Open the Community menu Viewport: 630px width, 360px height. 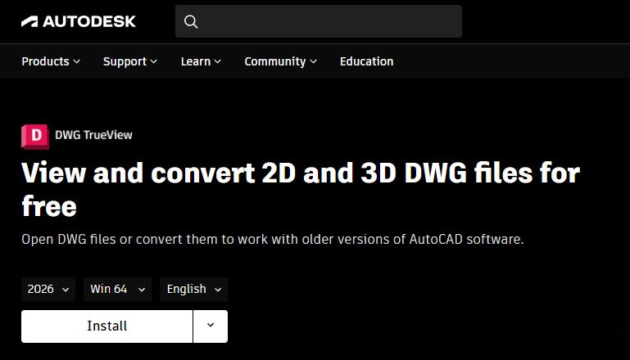pos(280,61)
